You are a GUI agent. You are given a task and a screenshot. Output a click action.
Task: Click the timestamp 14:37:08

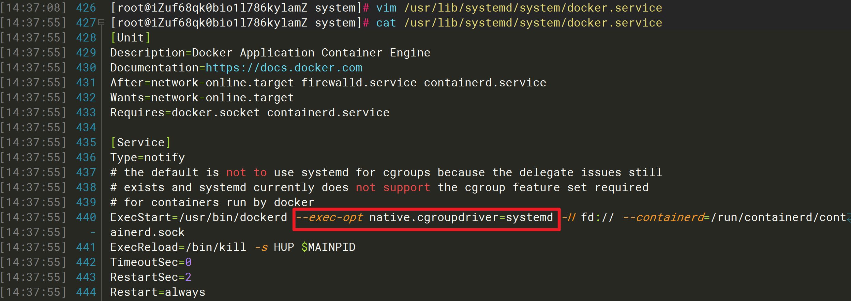point(33,8)
